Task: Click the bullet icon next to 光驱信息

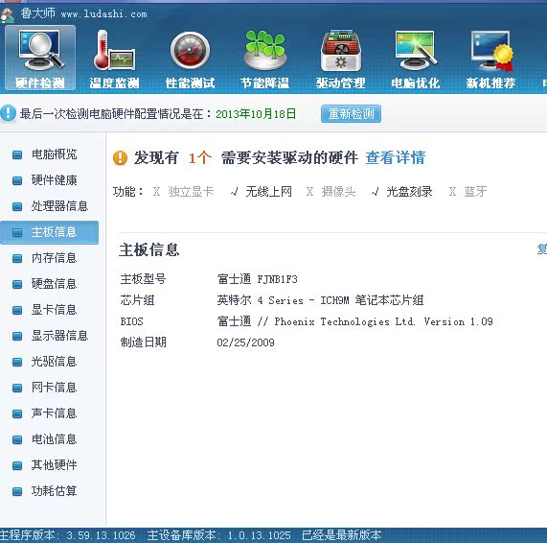Action: (17, 362)
